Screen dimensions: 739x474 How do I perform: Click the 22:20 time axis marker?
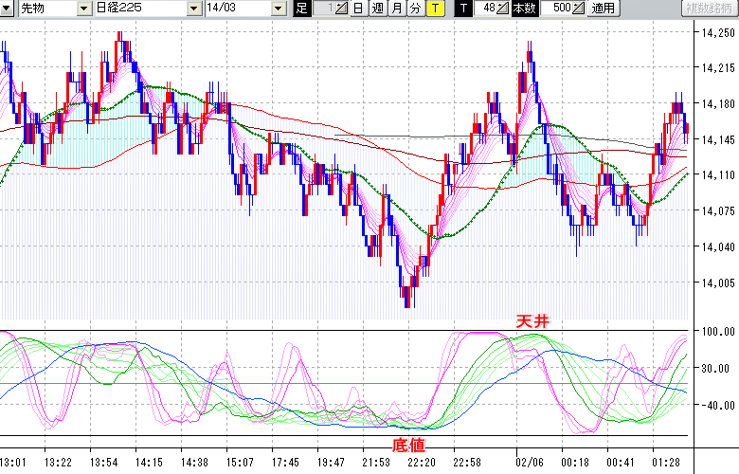[422, 462]
